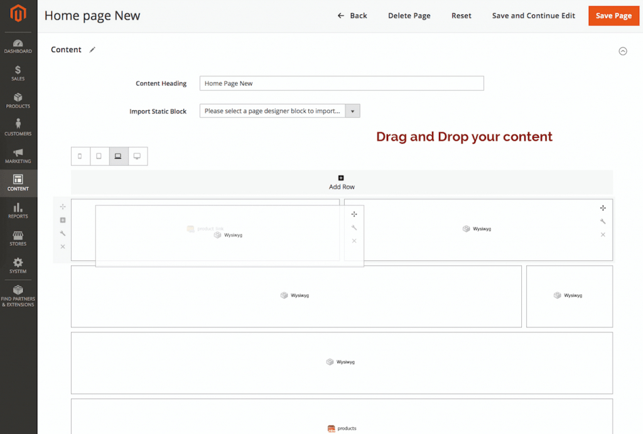
Task: Select the narrow second-row Wysiwyg block
Action: coord(569,296)
